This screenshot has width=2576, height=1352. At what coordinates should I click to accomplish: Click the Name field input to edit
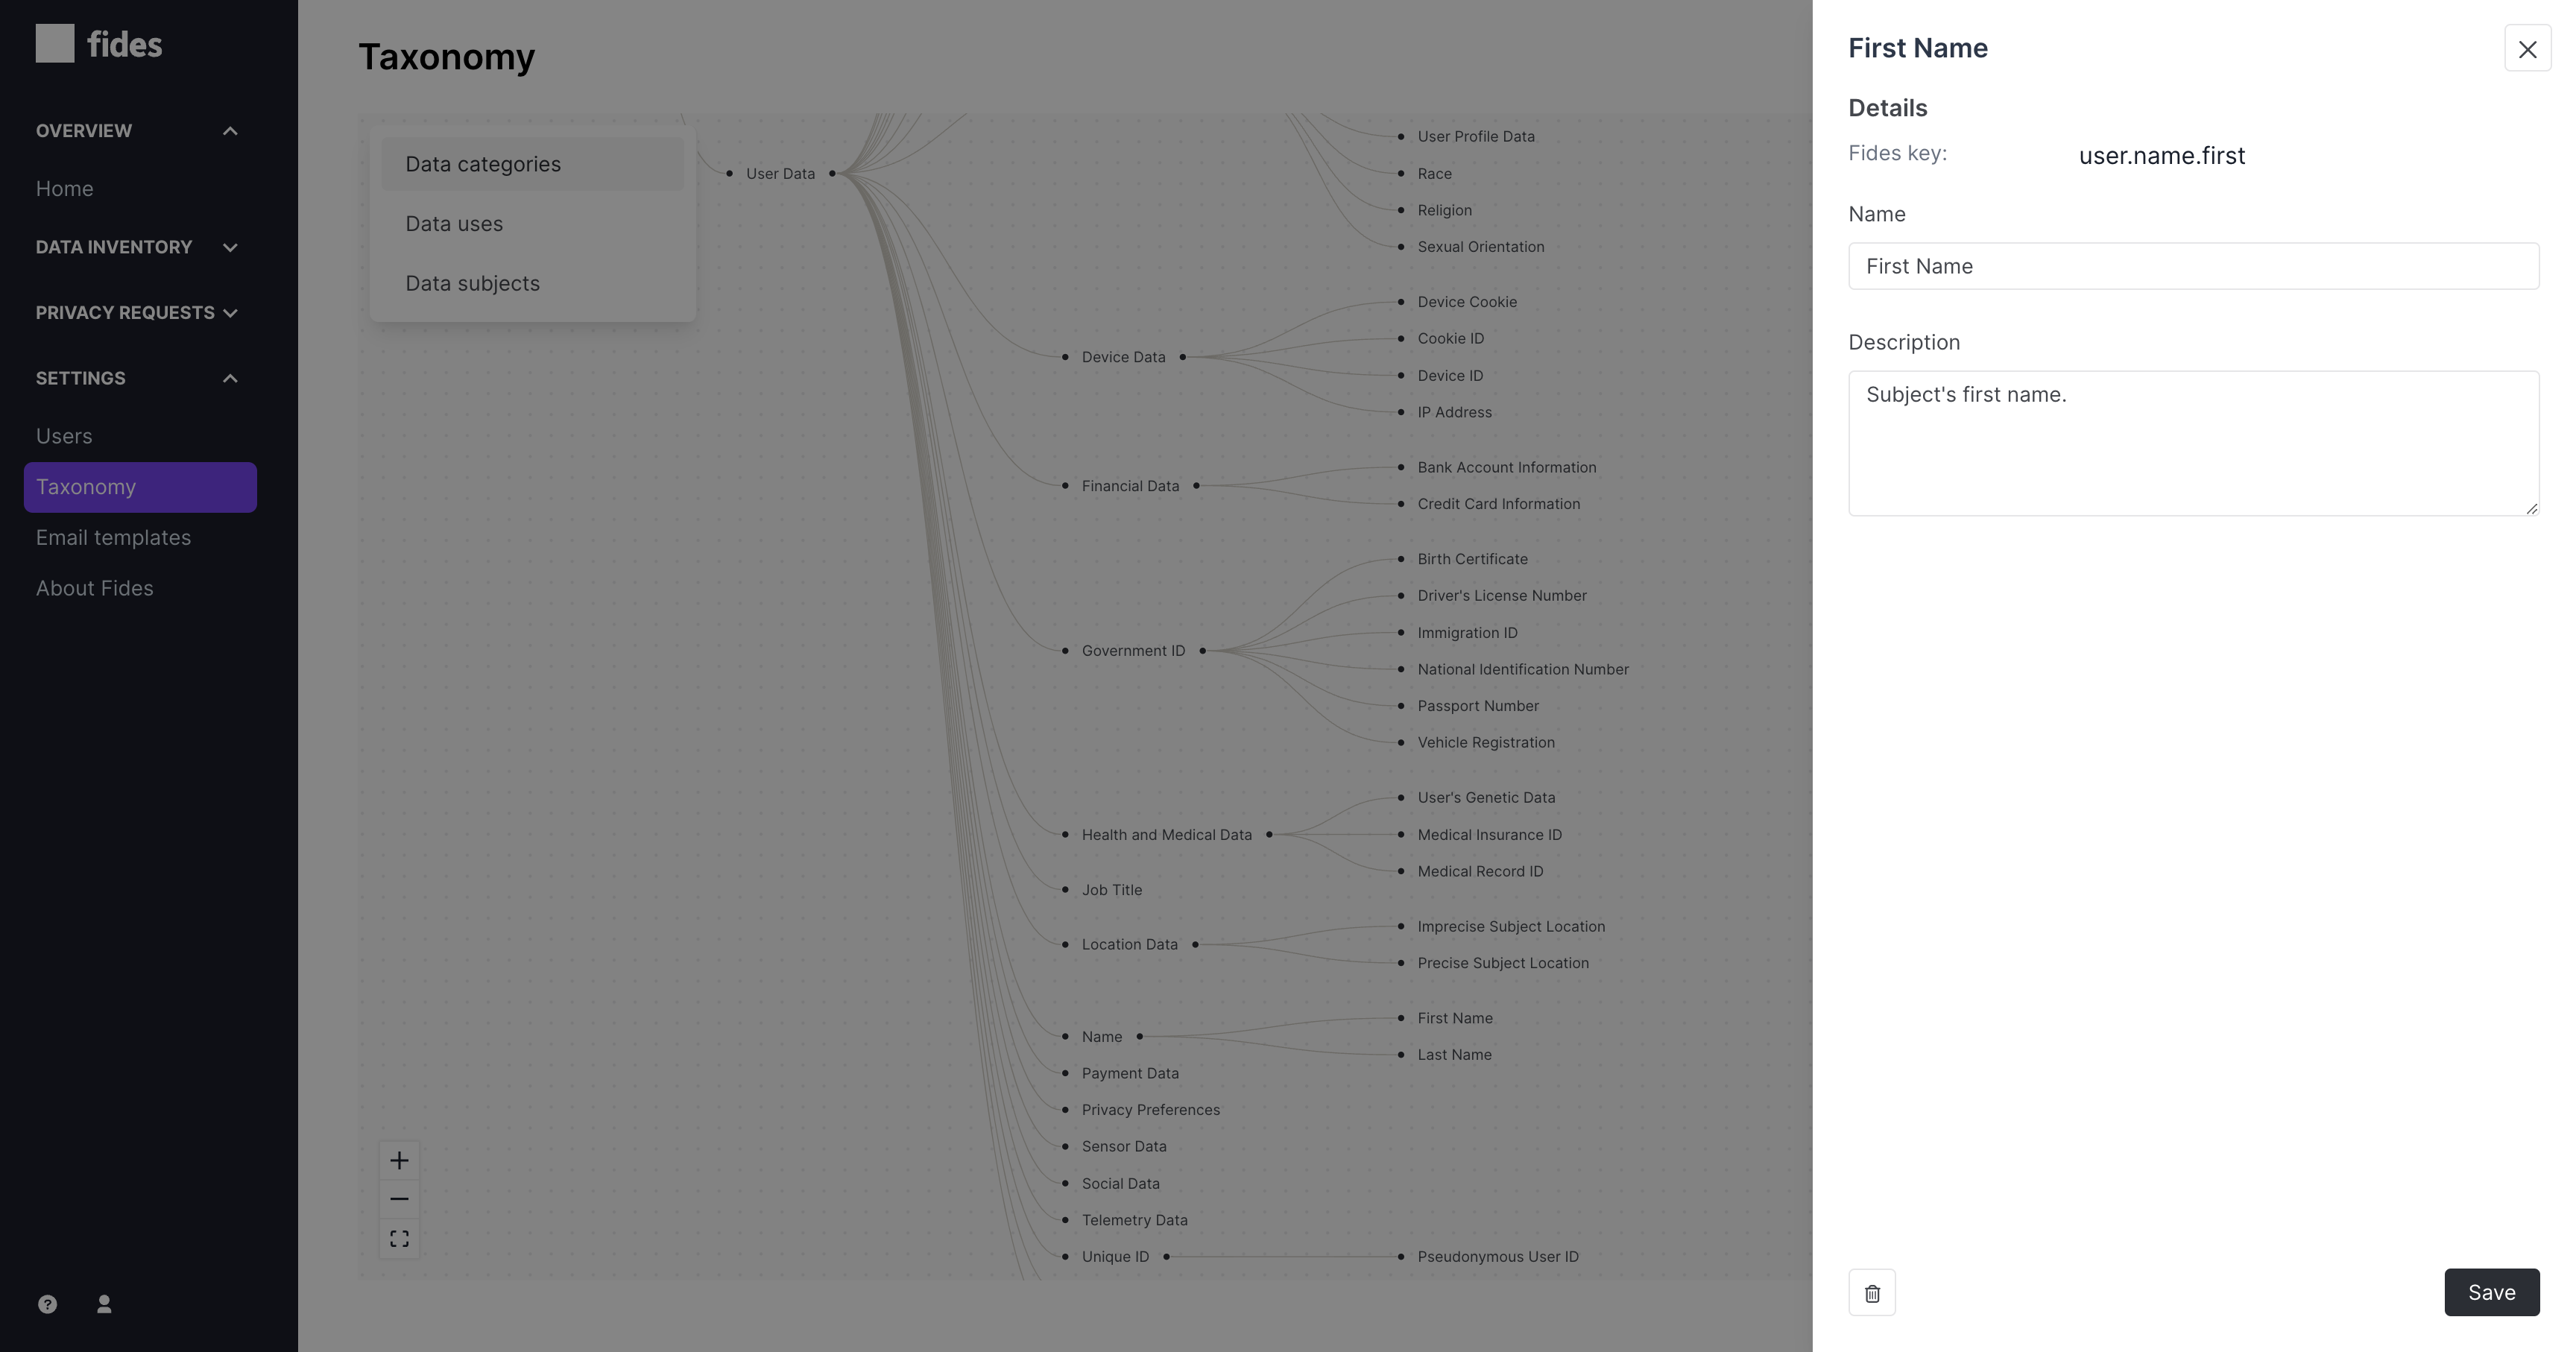pyautogui.click(x=2194, y=265)
